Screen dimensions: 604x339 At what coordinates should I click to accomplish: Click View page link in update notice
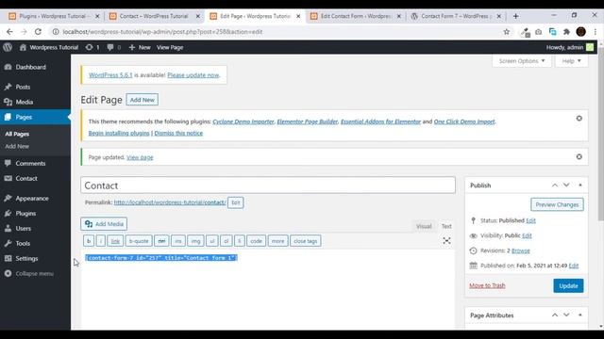click(140, 157)
